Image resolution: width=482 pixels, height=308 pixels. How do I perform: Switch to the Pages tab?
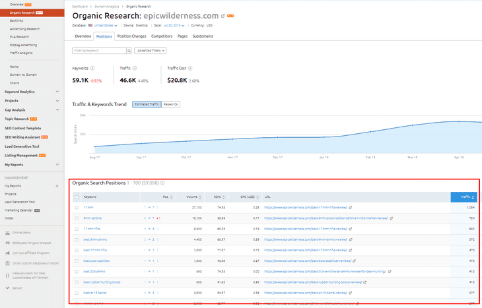[x=182, y=36]
